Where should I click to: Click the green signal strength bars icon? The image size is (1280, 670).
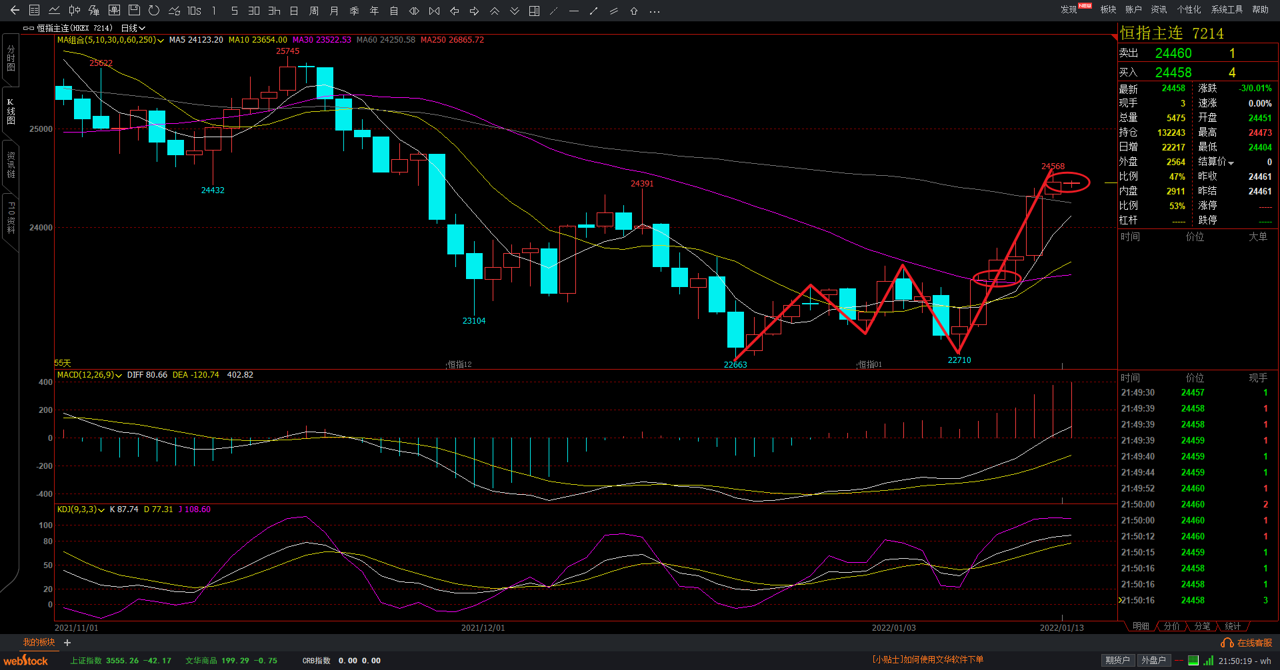coord(1208,661)
